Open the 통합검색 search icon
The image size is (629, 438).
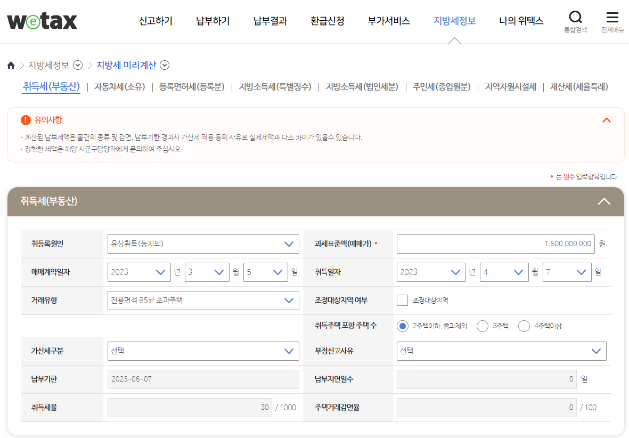click(x=575, y=22)
